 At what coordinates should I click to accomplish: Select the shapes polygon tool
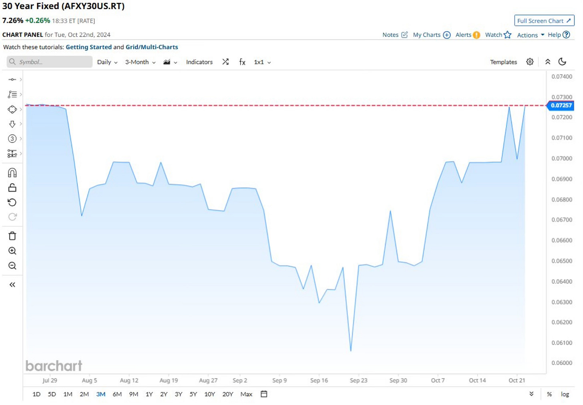pos(12,109)
